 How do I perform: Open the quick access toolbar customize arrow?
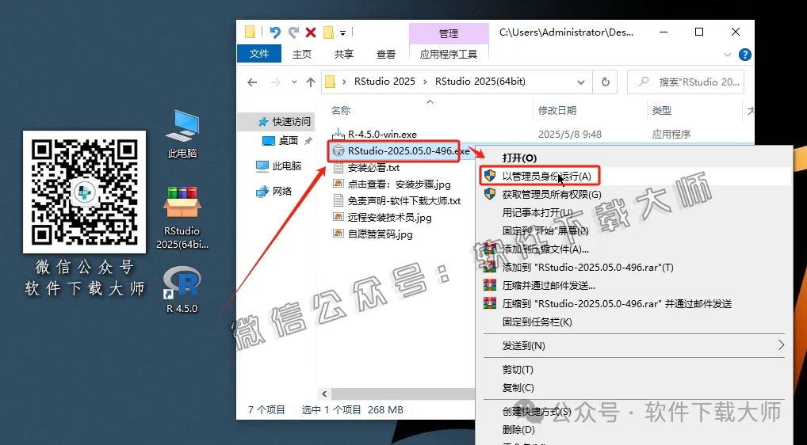click(x=342, y=33)
